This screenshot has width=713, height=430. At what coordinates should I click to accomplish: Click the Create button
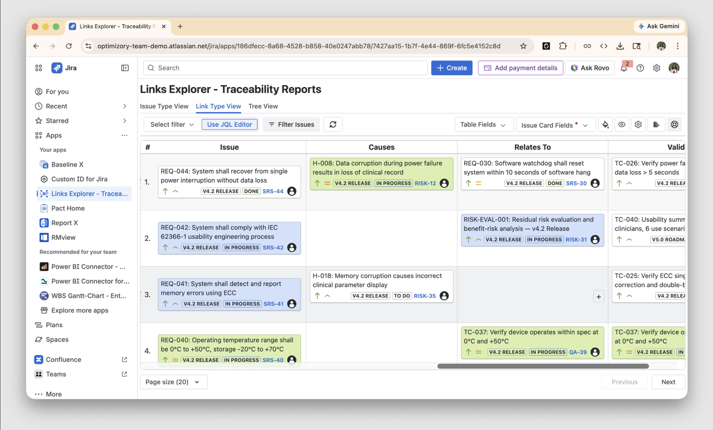(452, 68)
